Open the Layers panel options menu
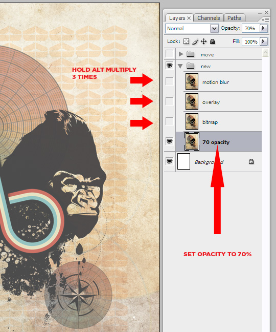Image resolution: width=276 pixels, height=332 pixels. coord(265,19)
